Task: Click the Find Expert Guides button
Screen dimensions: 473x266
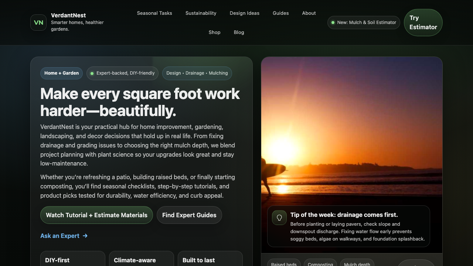Action: click(x=189, y=215)
